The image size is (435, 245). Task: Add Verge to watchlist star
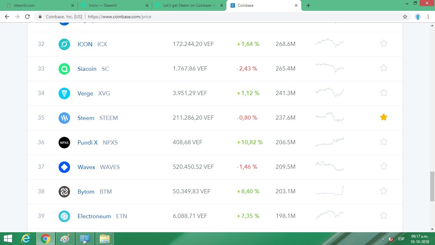[384, 93]
